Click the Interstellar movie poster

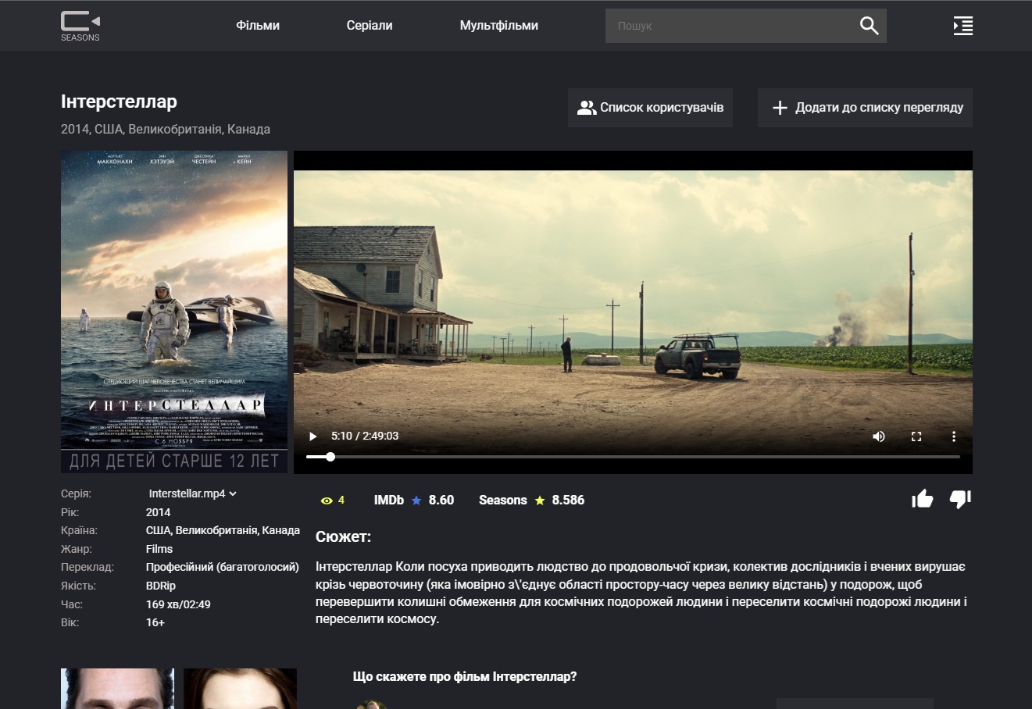point(174,311)
